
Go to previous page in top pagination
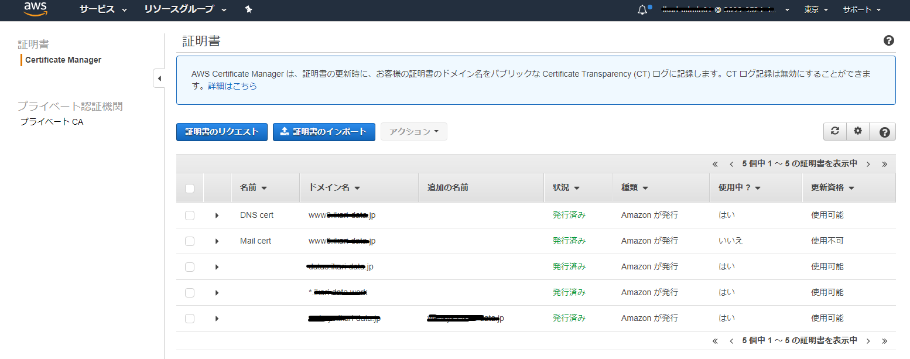(x=731, y=164)
